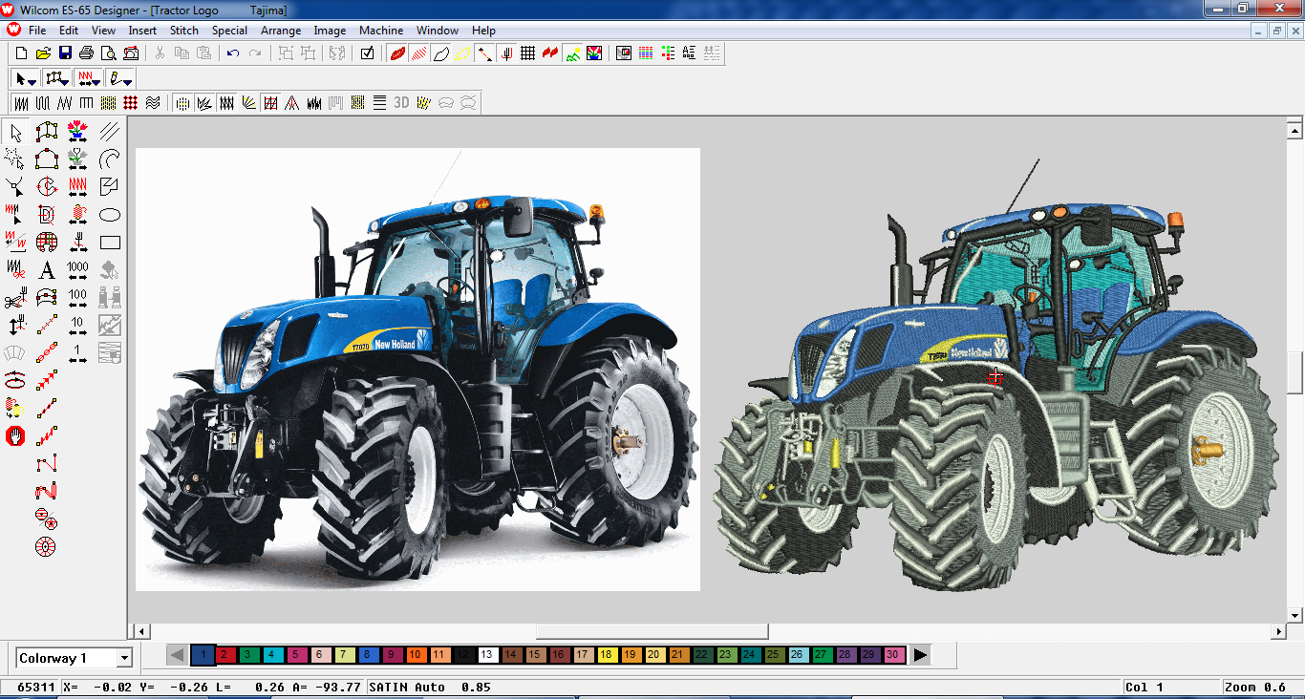Show the grid via grid icon
The image size is (1305, 699).
pos(527,53)
